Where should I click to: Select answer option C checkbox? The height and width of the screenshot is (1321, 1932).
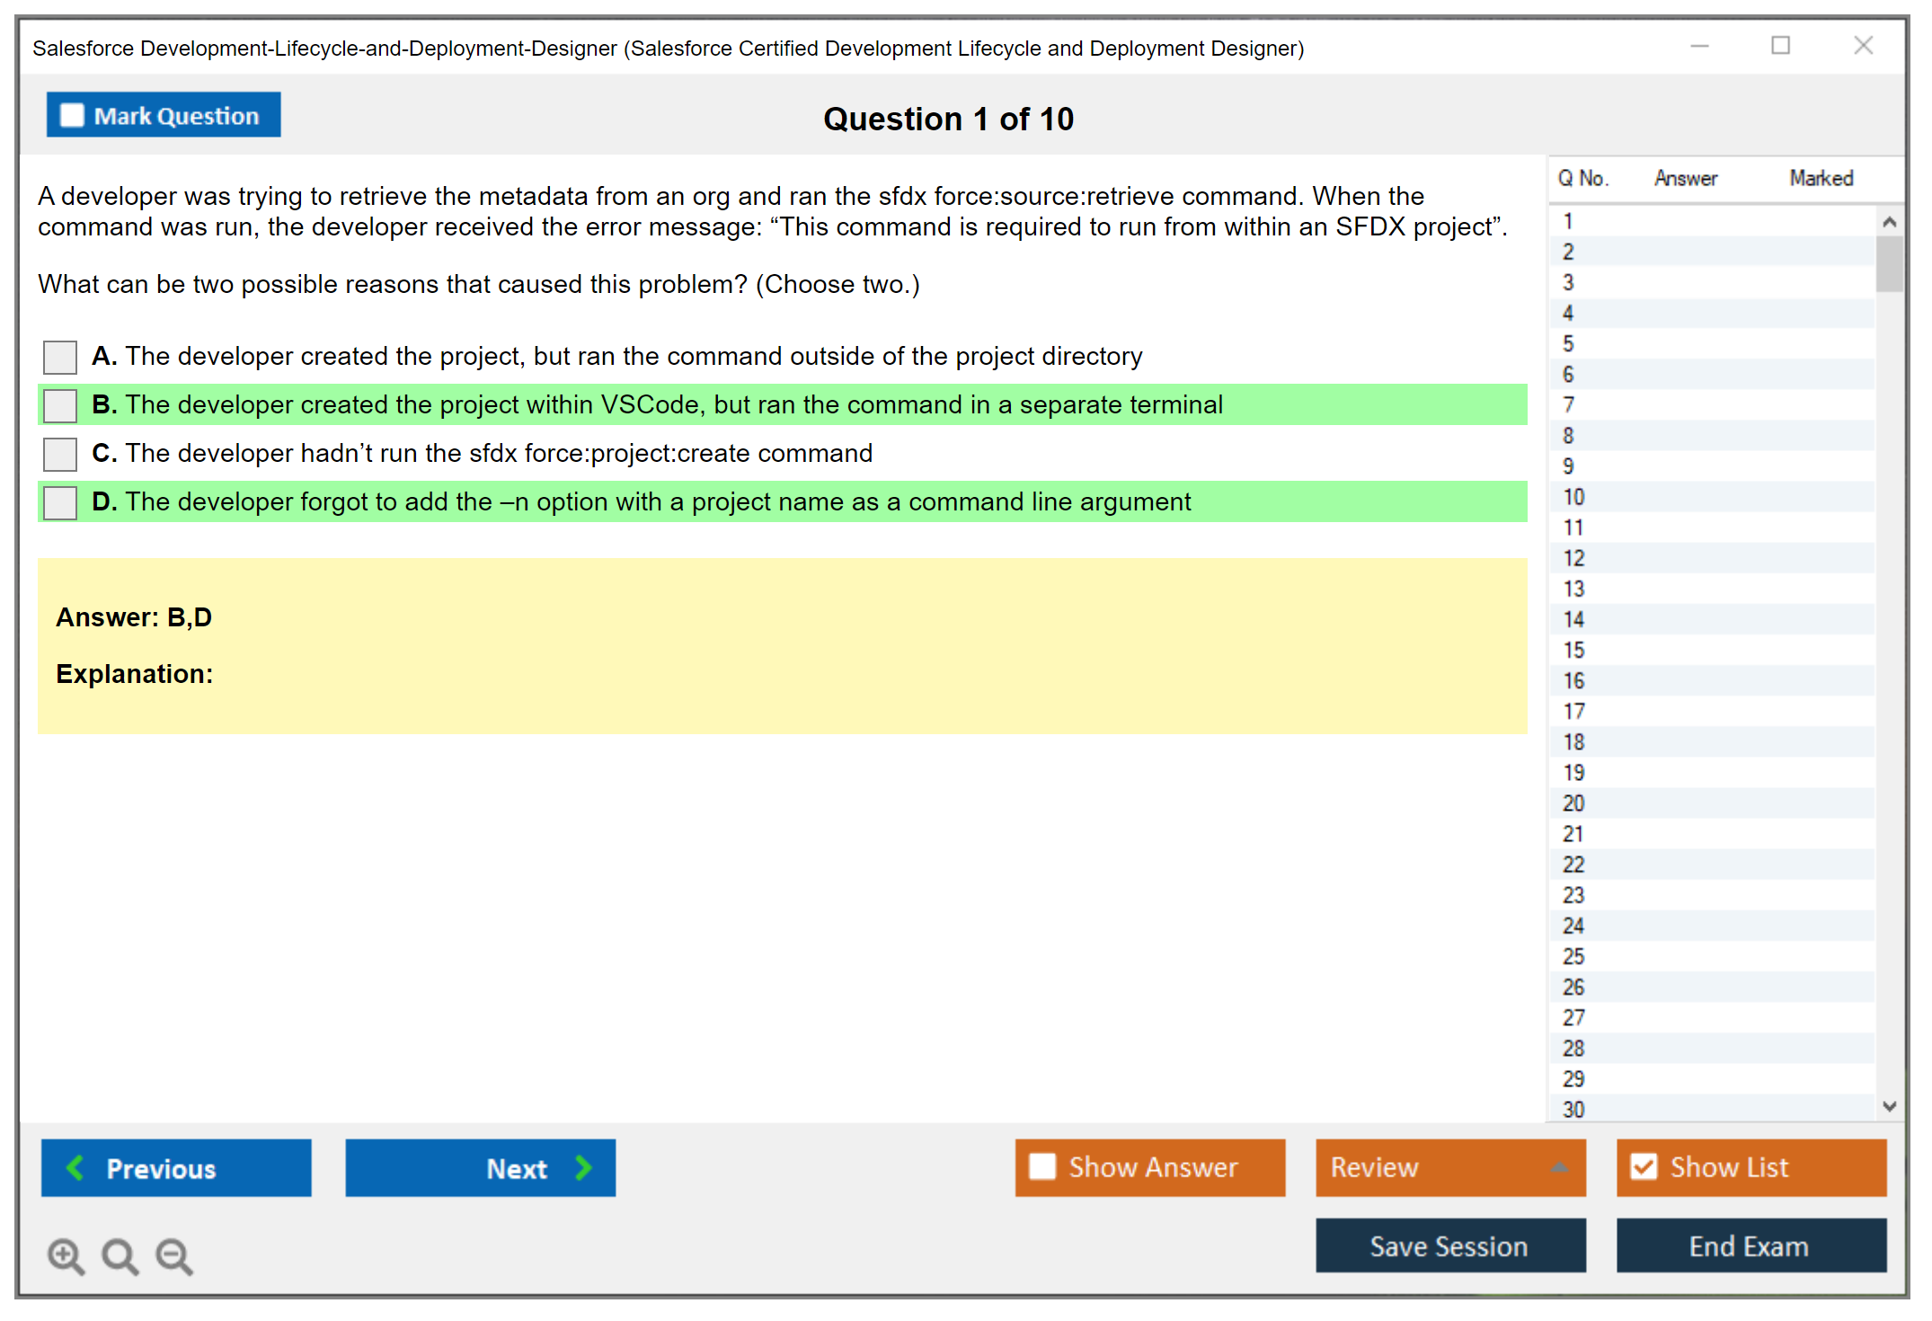(60, 454)
